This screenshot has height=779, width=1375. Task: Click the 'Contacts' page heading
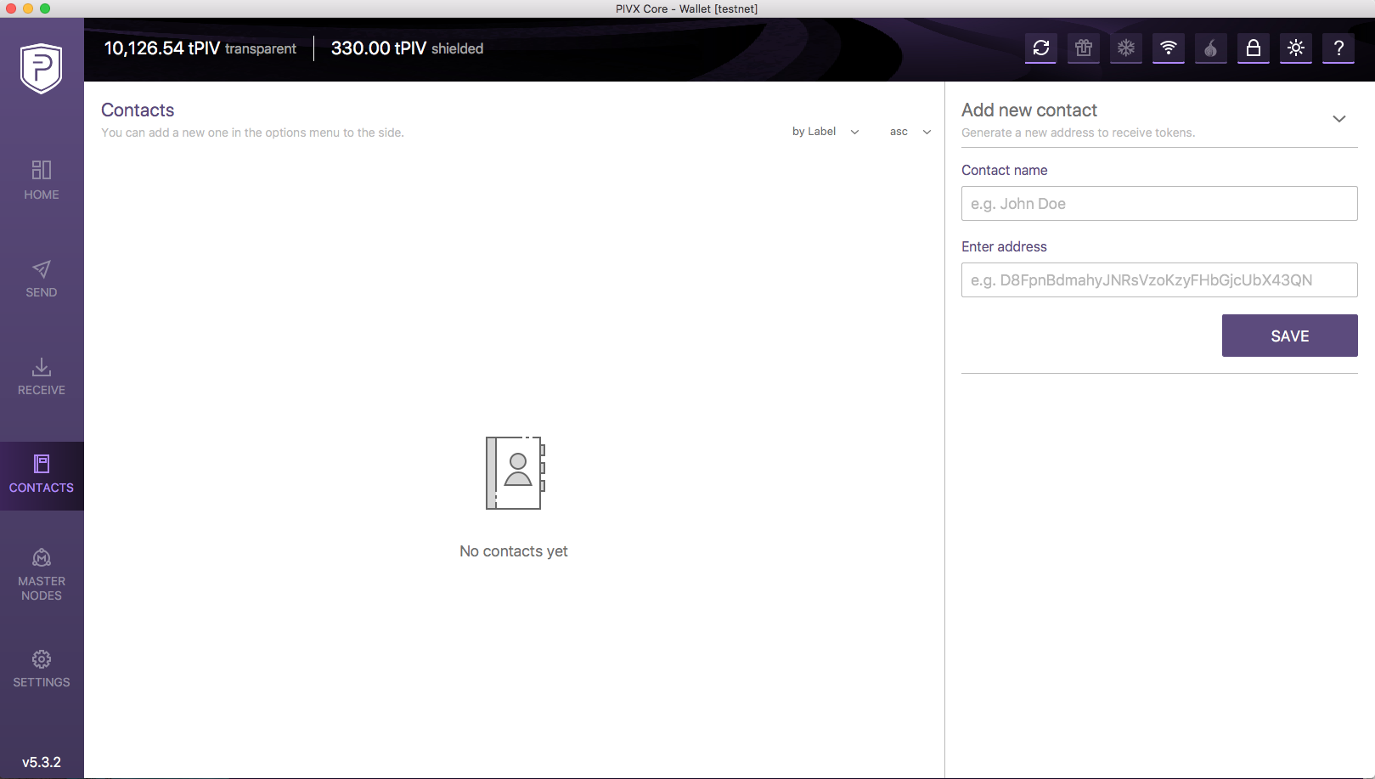(138, 110)
